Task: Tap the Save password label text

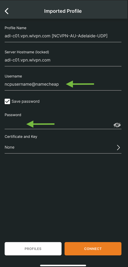Action: coord(25,102)
